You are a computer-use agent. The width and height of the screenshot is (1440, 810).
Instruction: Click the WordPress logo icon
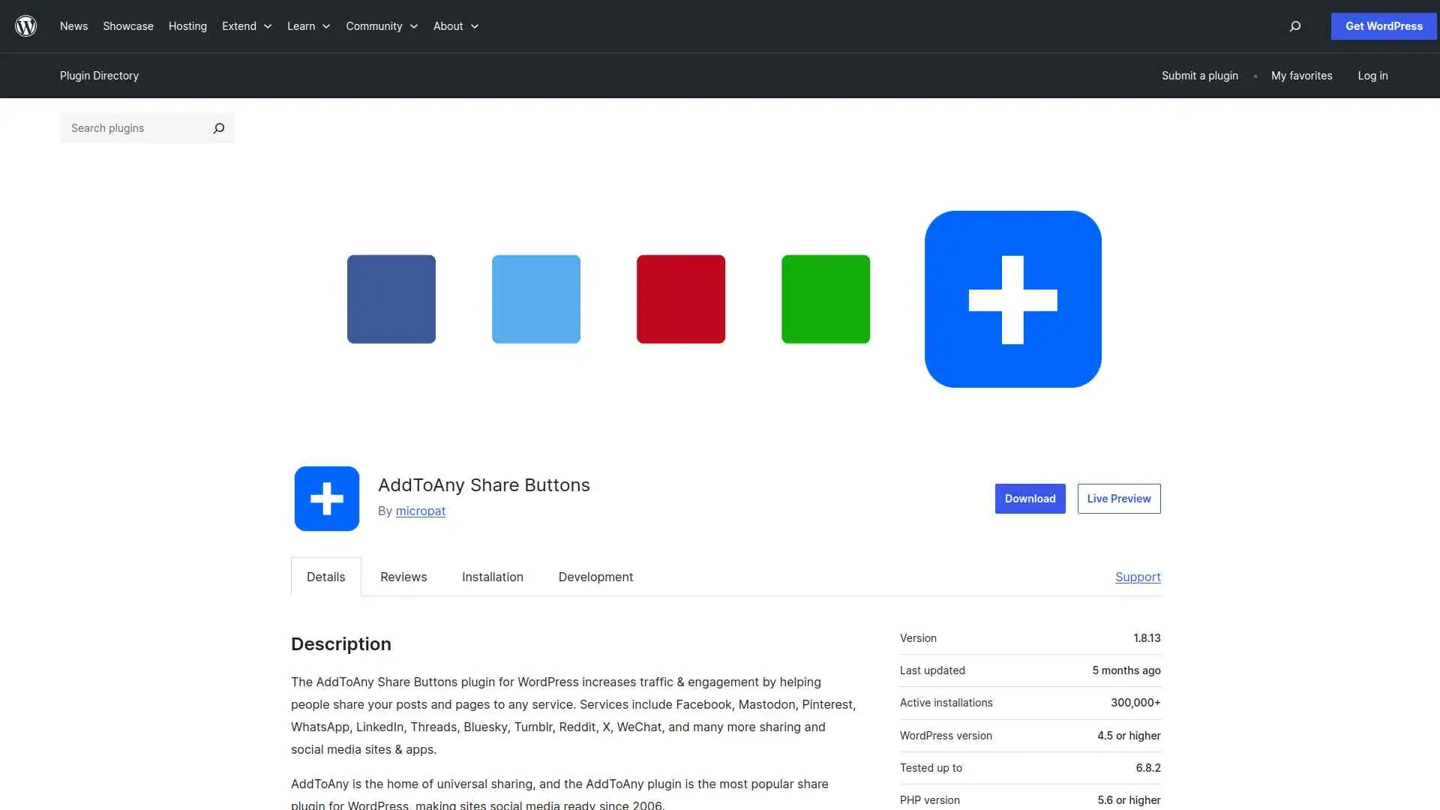(x=25, y=25)
